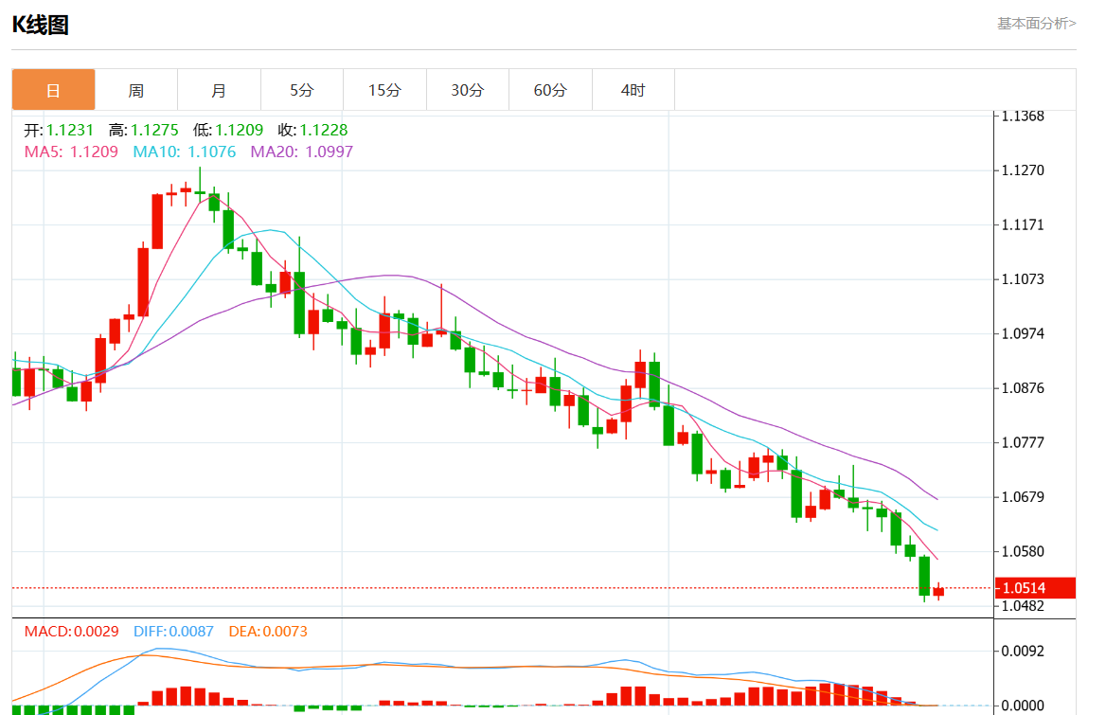The height and width of the screenshot is (715, 1106).
Task: Switch to the 月 monthly tab
Action: coord(220,90)
